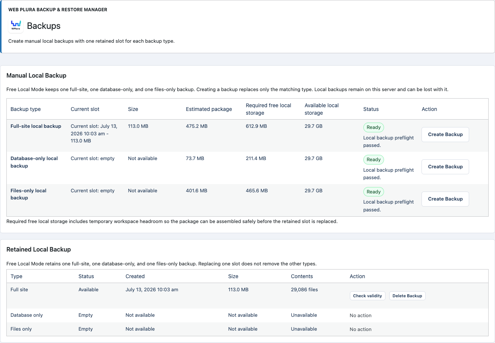The width and height of the screenshot is (495, 343).
Task: Click the 211.4 MB required storage value
Action: coord(256,159)
